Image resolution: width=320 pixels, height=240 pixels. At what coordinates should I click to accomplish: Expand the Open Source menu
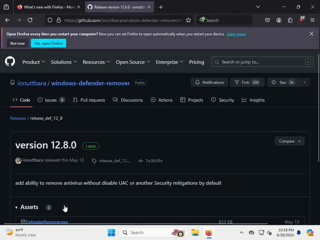(133, 62)
